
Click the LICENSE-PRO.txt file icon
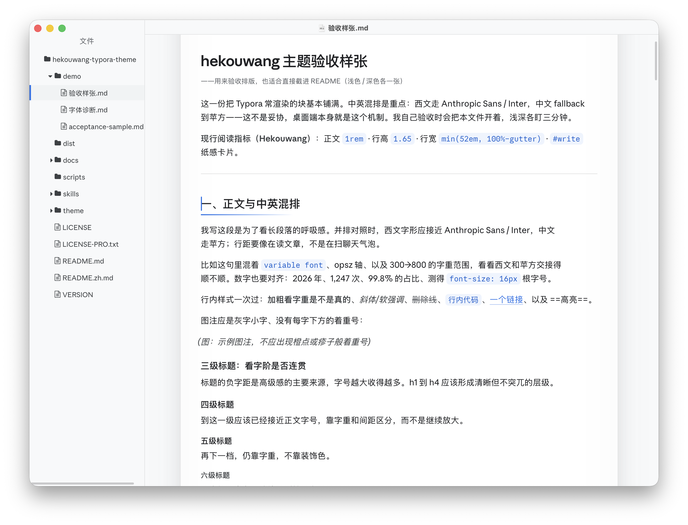tap(58, 244)
